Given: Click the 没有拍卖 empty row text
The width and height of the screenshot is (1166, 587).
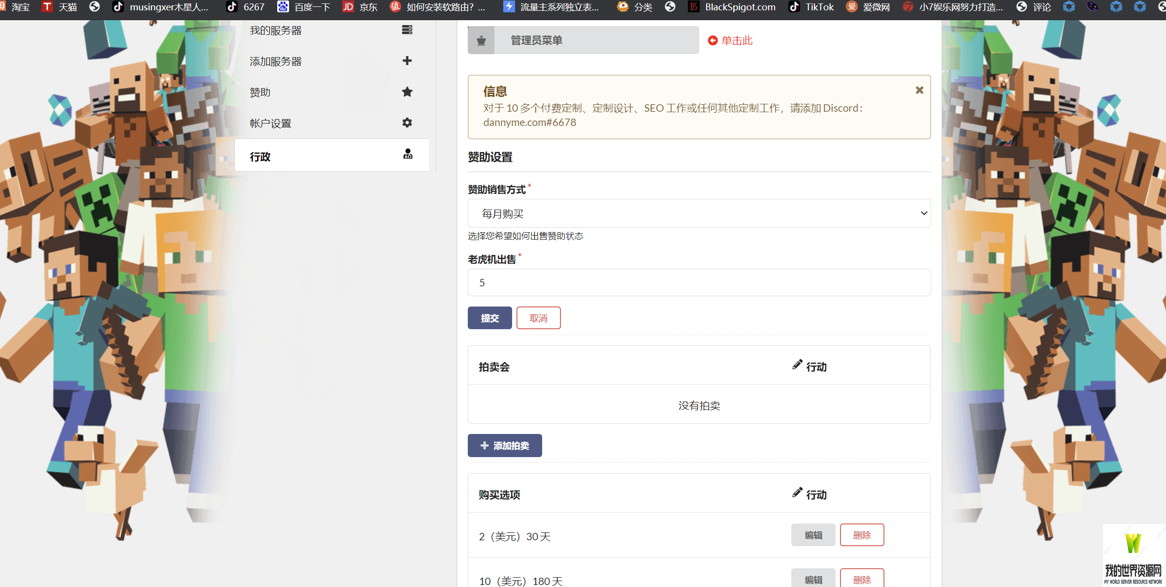Looking at the screenshot, I should click(x=699, y=405).
